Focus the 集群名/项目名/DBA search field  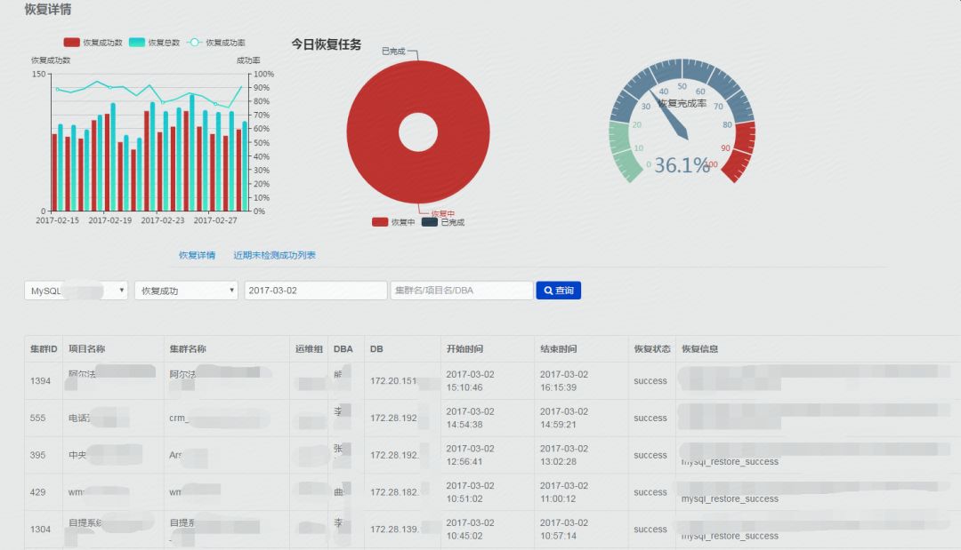click(461, 291)
